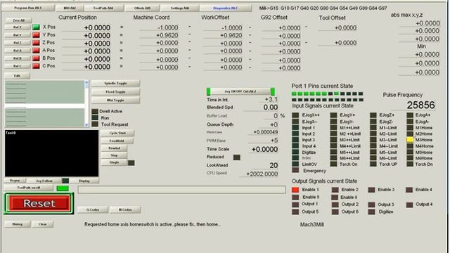Image resolution: width=450 pixels, height=253 pixels.
Task: Click the Flood Toggle button
Action: pyautogui.click(x=115, y=92)
